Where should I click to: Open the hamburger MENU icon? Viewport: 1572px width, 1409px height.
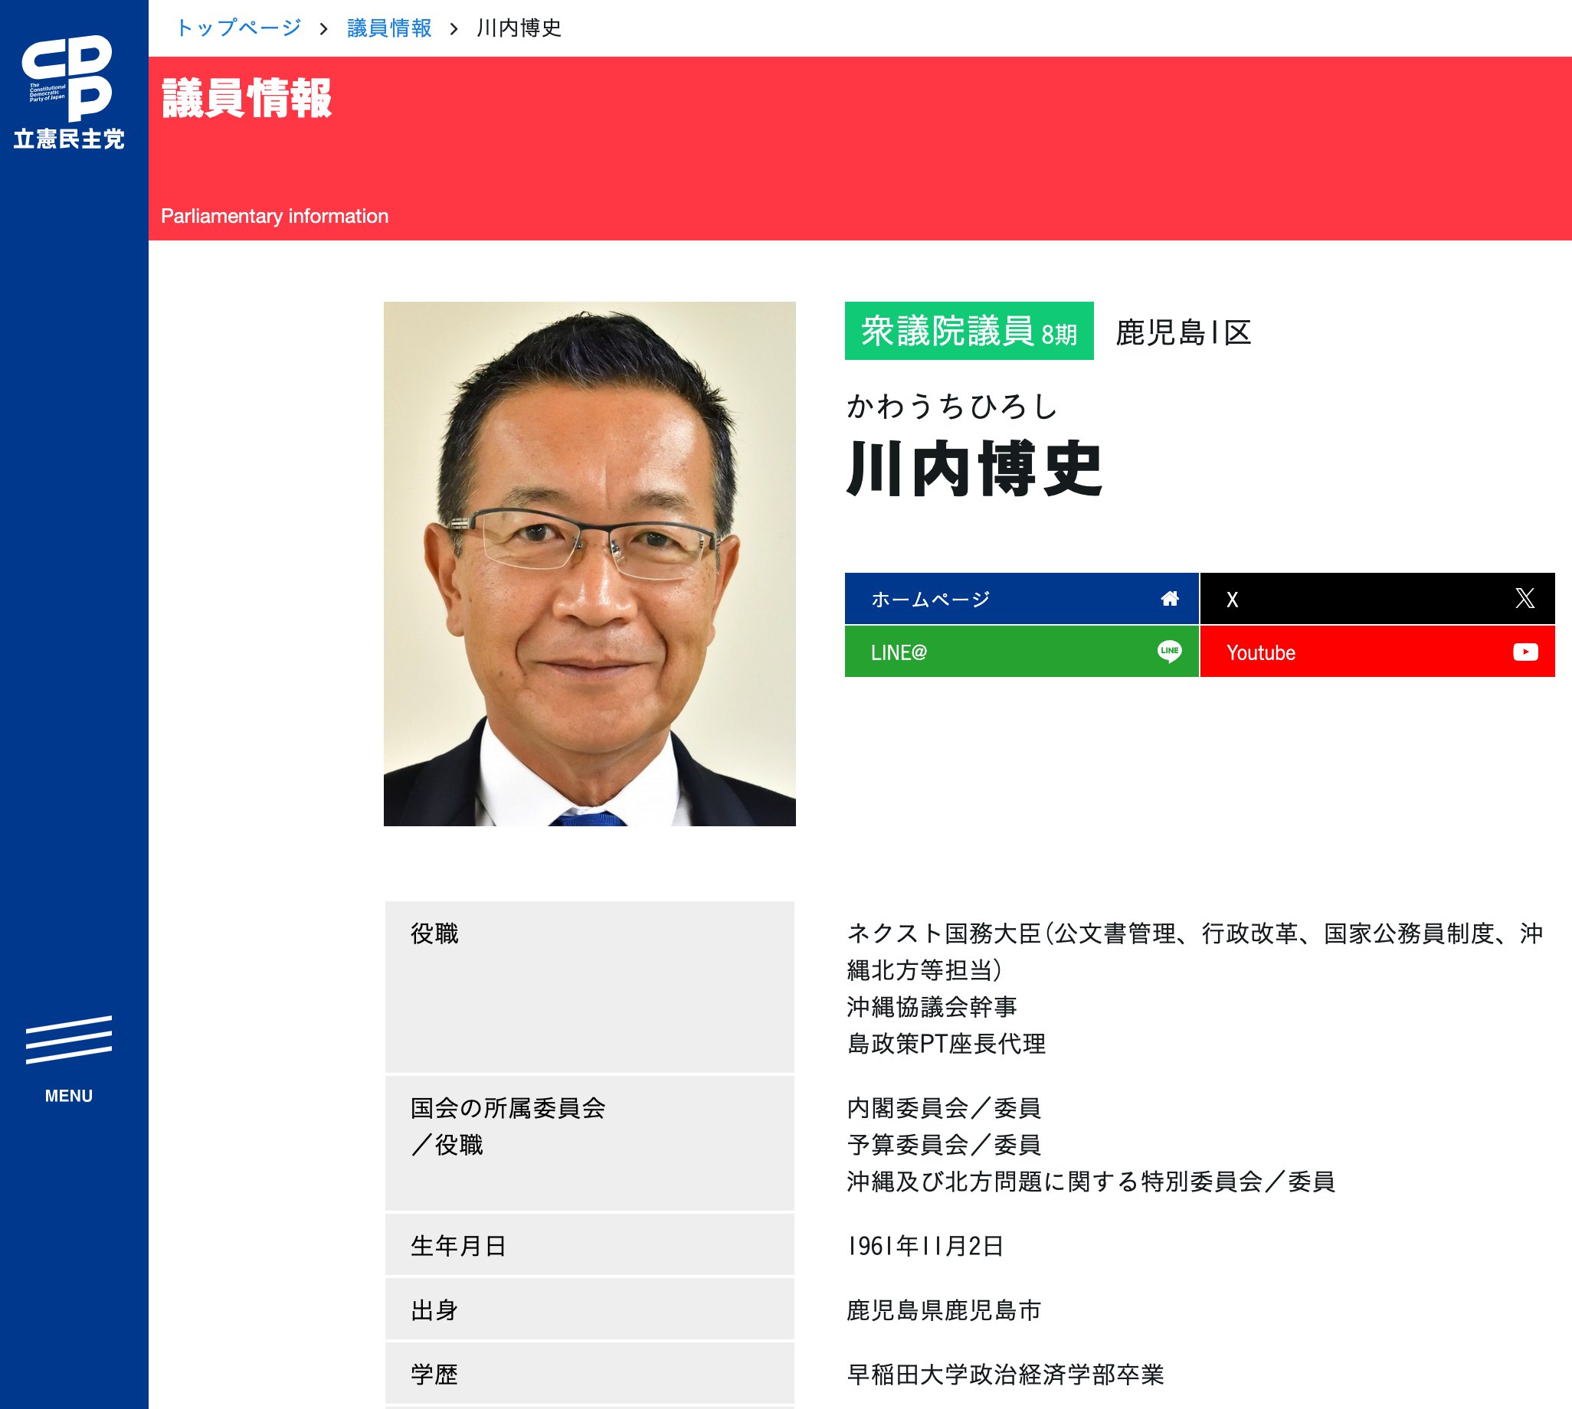coord(68,1040)
